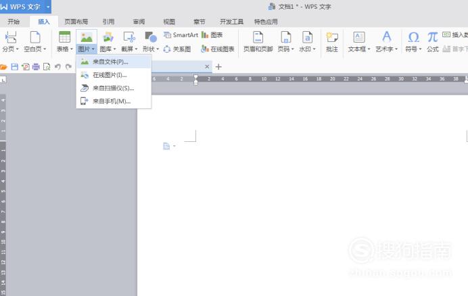Image resolution: width=468 pixels, height=296 pixels.
Task: Click the WPS 文字 application button
Action: point(22,7)
